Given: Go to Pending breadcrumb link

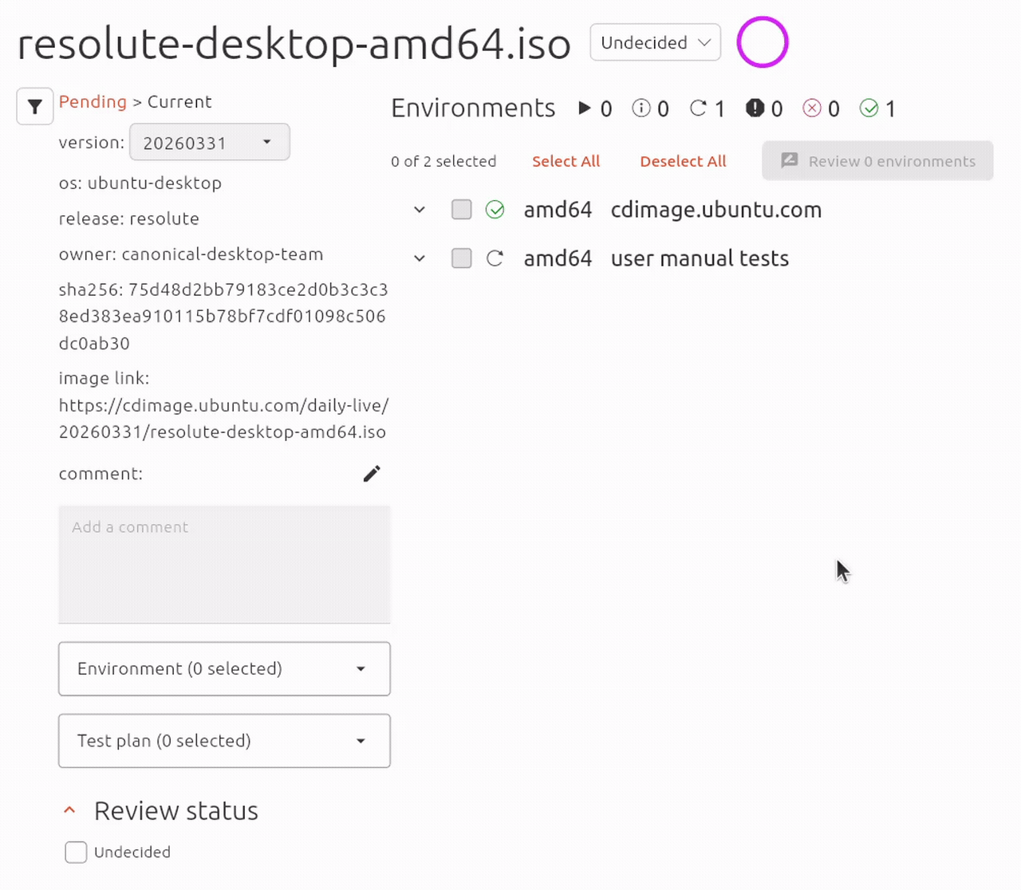Looking at the screenshot, I should pos(93,102).
